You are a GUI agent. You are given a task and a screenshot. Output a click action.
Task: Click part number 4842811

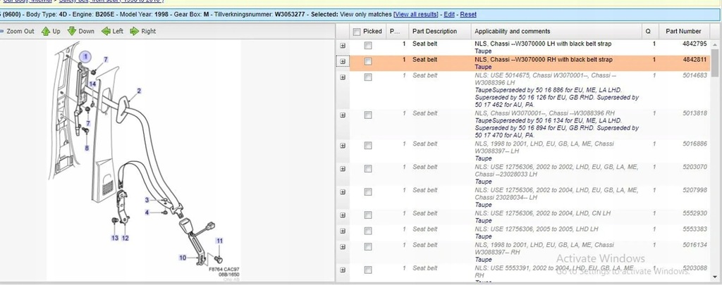(x=695, y=60)
